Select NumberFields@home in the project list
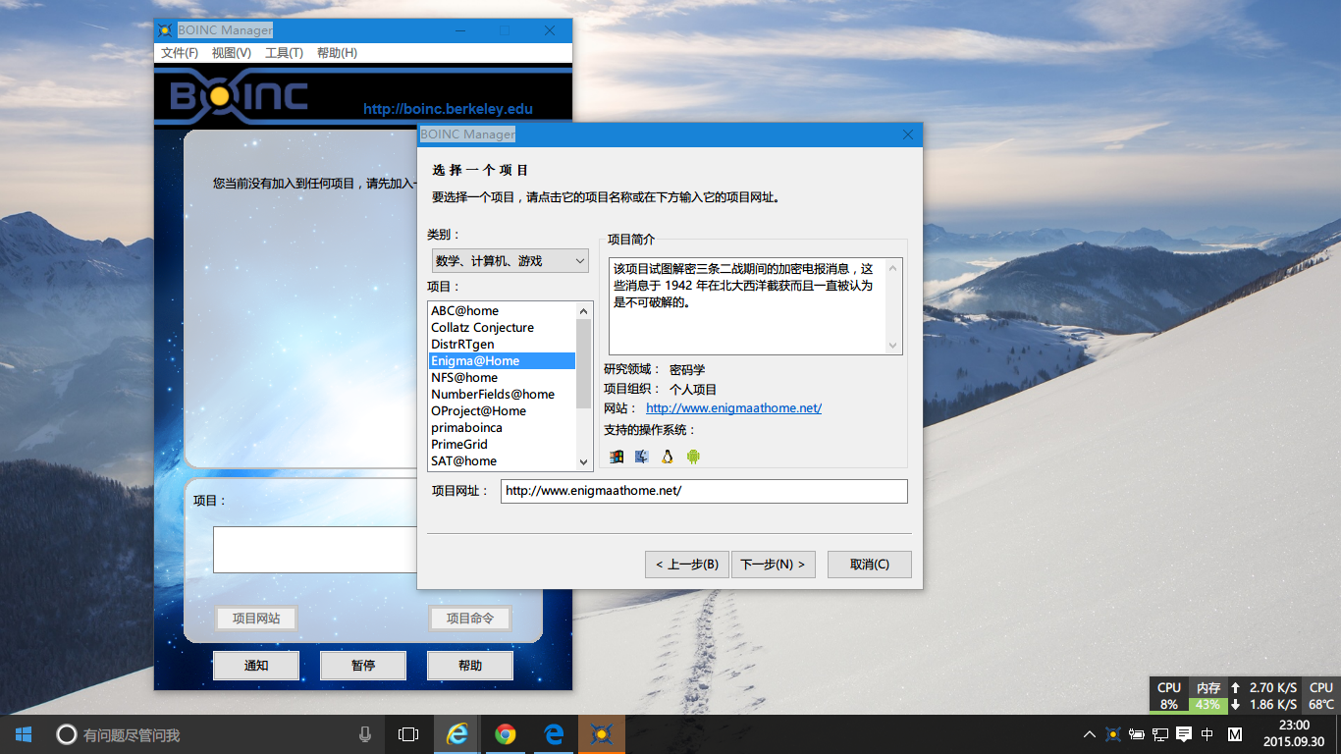The width and height of the screenshot is (1341, 754). pyautogui.click(x=502, y=395)
